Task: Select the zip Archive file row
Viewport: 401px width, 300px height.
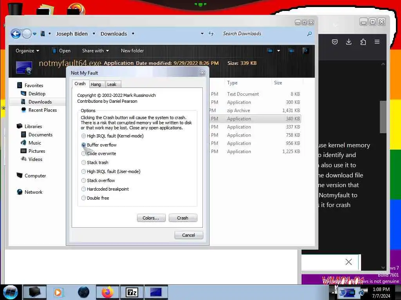Action: [x=255, y=111]
